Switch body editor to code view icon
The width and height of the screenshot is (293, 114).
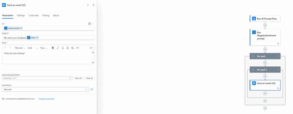click(x=91, y=48)
